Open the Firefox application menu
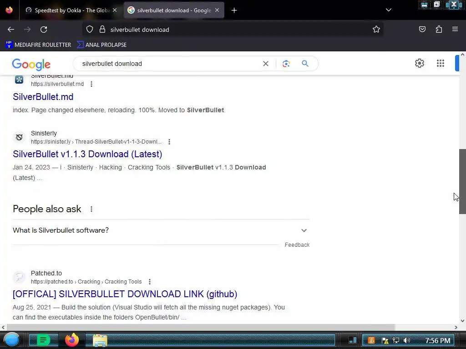Image resolution: width=466 pixels, height=349 pixels. [x=455, y=30]
